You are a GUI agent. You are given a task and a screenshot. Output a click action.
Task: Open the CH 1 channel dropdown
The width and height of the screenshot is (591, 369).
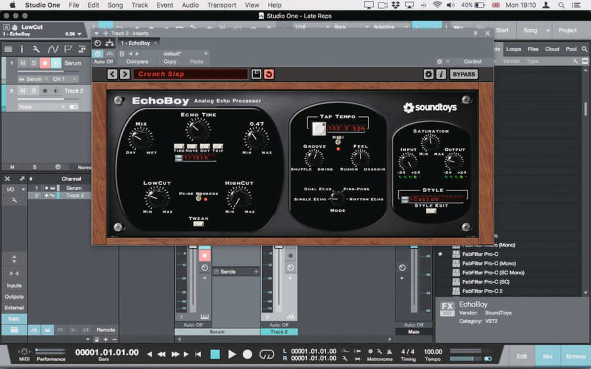tap(65, 79)
